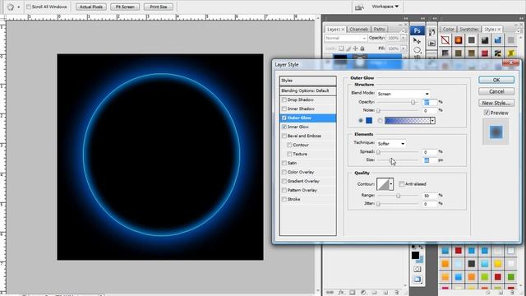Toggle the Preview checkbox
526x296 pixels.
(487, 113)
